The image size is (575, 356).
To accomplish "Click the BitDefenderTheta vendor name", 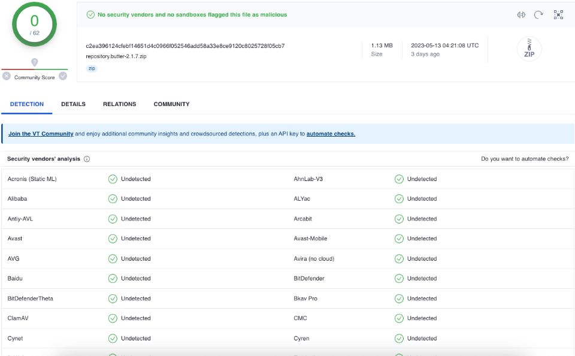I will (30, 298).
